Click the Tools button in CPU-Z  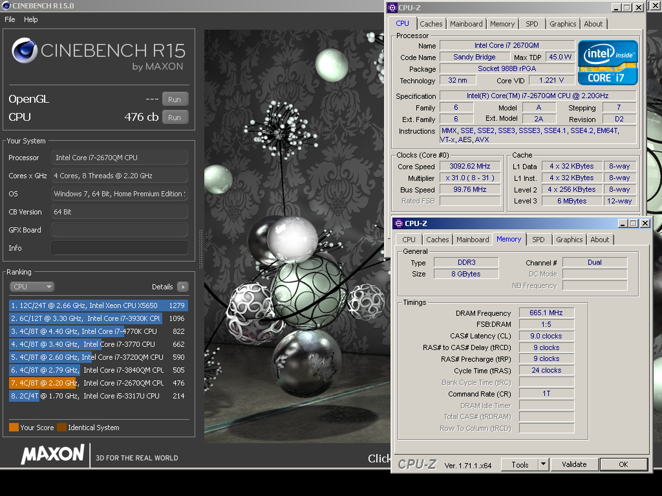(520, 464)
